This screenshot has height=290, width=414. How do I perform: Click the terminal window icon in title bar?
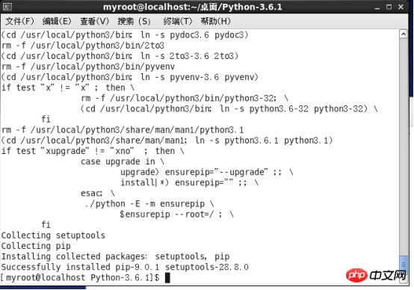click(x=7, y=7)
